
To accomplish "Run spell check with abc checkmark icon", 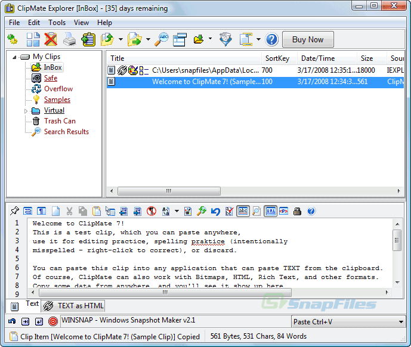I will pos(229,211).
